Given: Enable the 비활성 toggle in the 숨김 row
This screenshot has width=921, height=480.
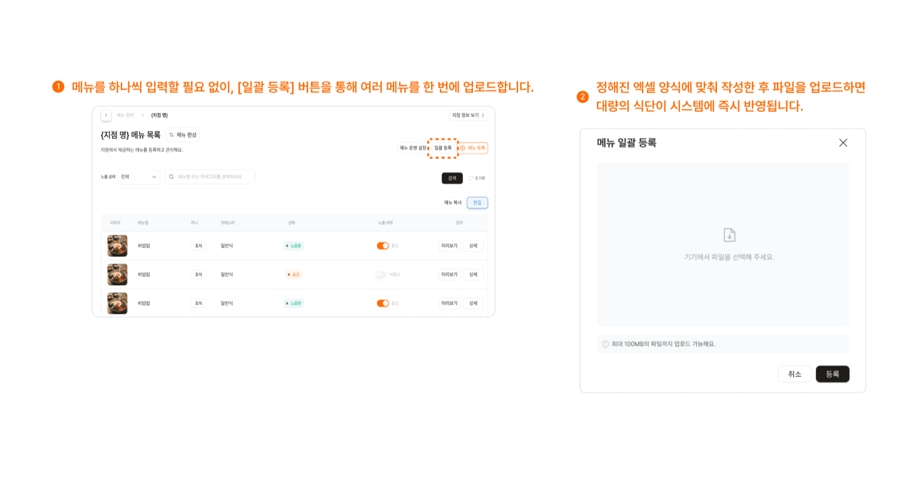Looking at the screenshot, I should [x=381, y=274].
